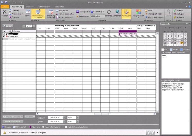Click Teilnehmer hinzufügen button
This screenshot has width=192, height=136.
13,117
